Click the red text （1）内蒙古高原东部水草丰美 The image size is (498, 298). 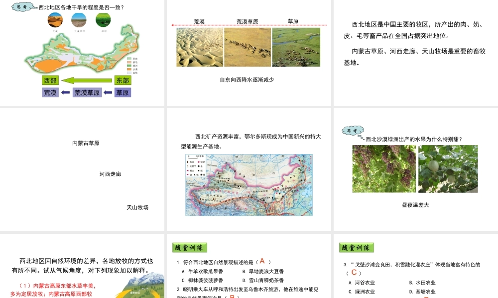(53, 290)
